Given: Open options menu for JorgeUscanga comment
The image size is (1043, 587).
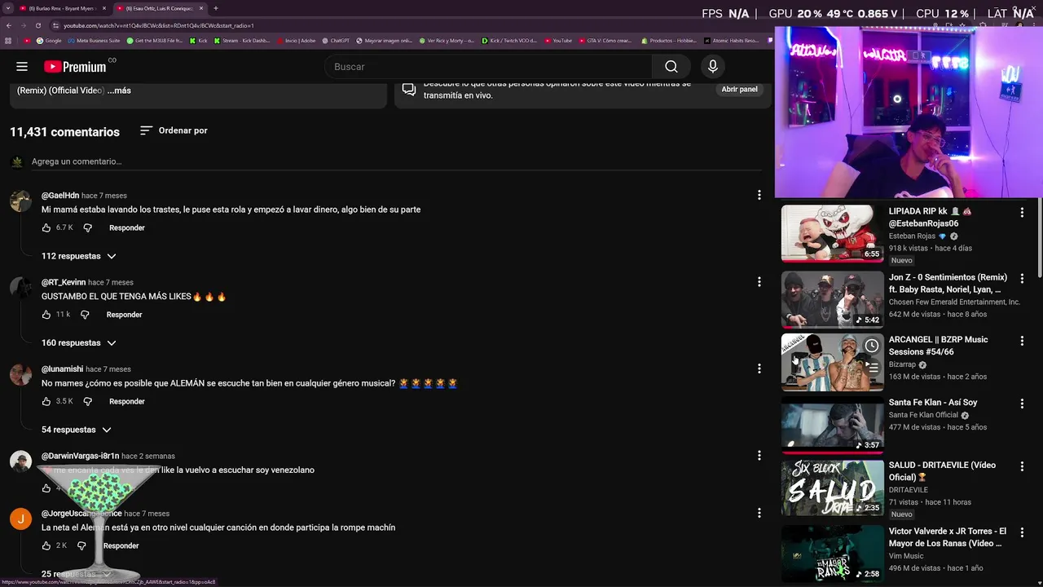Looking at the screenshot, I should [759, 513].
